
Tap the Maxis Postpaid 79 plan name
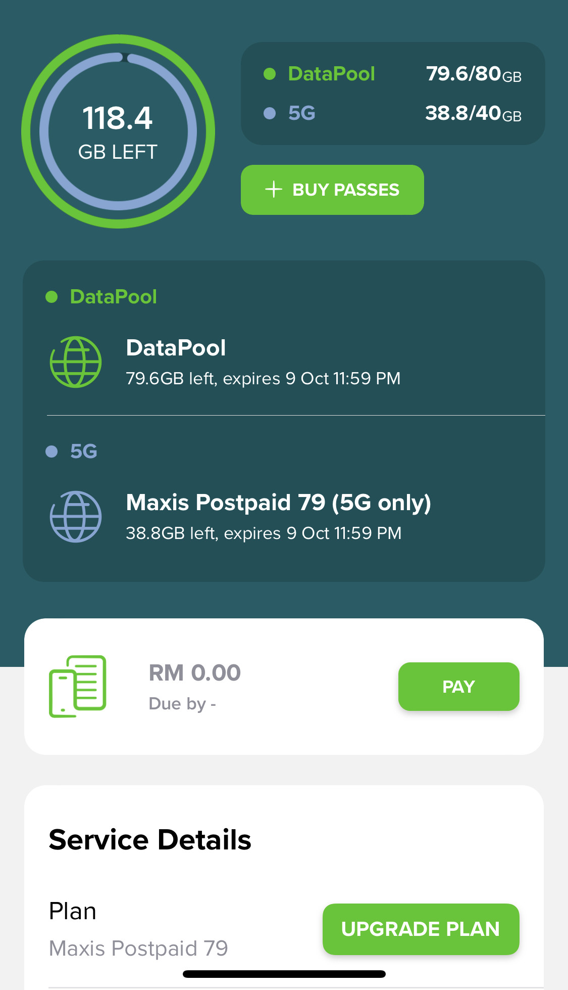[138, 949]
